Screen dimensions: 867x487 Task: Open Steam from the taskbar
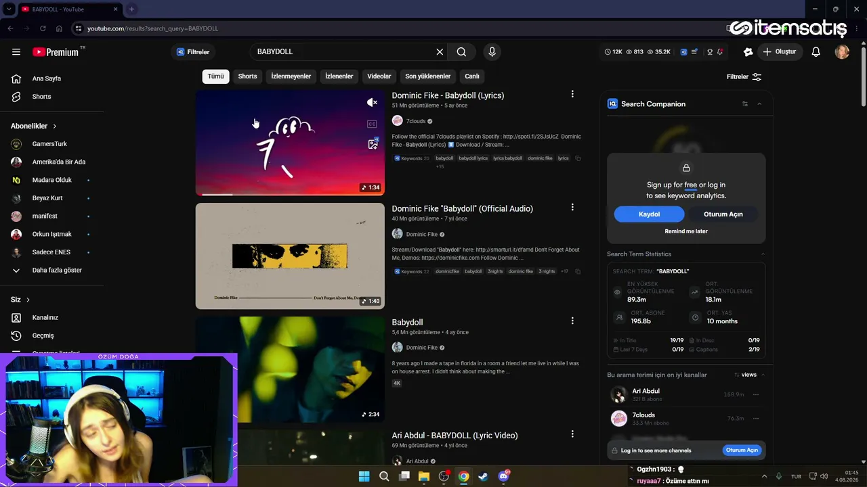pos(483,476)
